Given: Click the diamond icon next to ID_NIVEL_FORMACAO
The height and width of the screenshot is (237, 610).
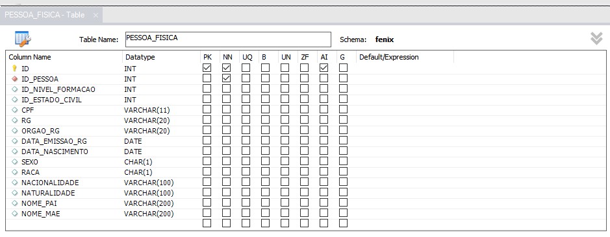Looking at the screenshot, I should (15, 89).
